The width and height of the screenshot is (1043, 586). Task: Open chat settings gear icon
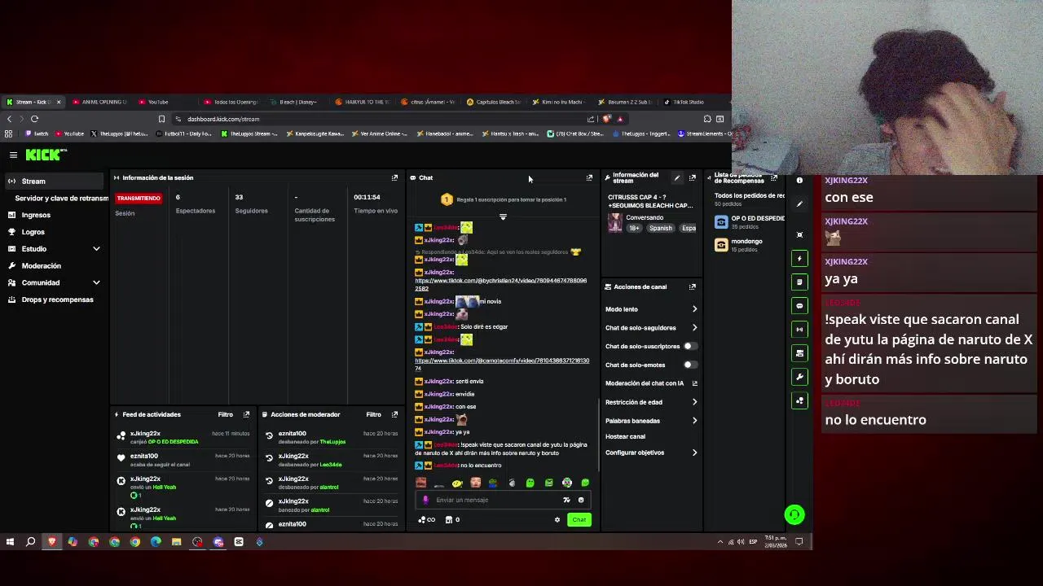pyautogui.click(x=557, y=519)
